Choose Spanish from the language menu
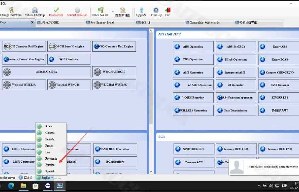Viewport: 299px width, 192px height. (51, 171)
